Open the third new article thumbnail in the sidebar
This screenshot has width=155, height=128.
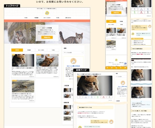67,119
